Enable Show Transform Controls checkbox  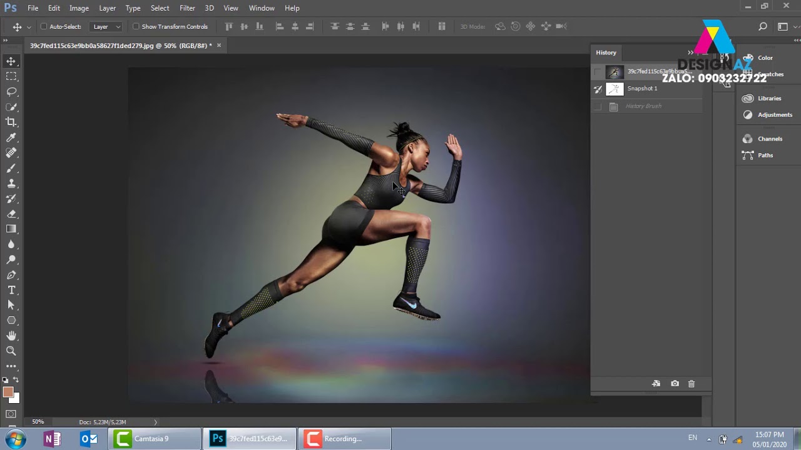click(x=136, y=26)
